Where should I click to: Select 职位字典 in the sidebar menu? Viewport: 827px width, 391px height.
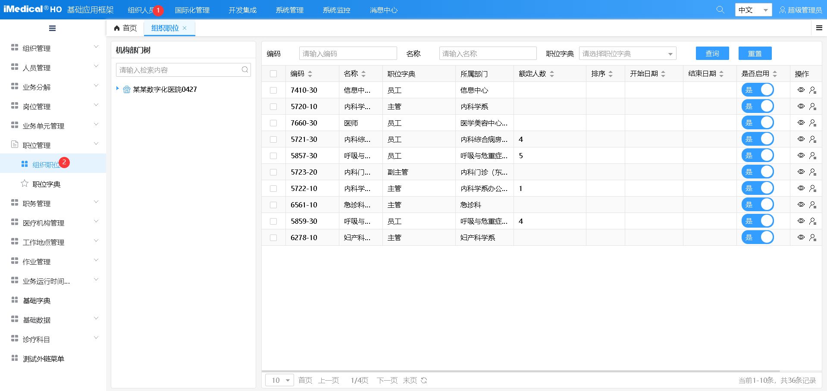click(46, 184)
